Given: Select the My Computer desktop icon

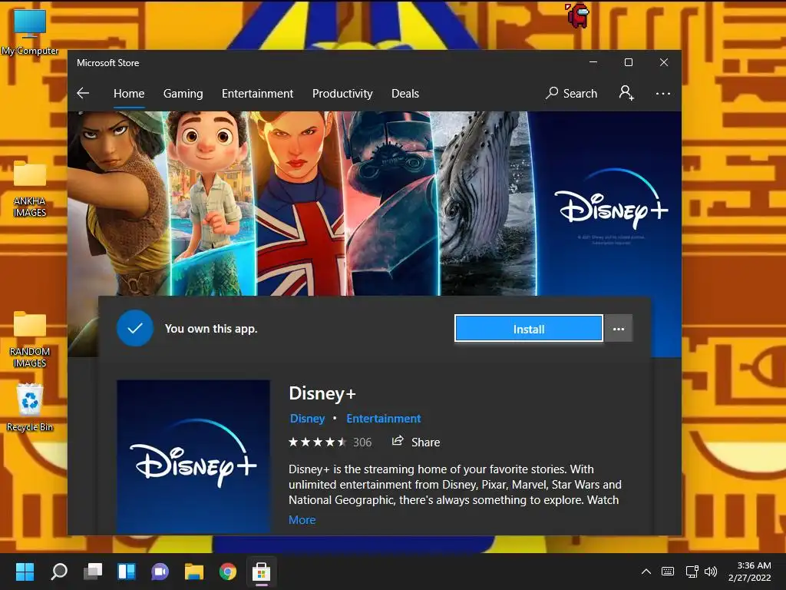Looking at the screenshot, I should [x=30, y=32].
